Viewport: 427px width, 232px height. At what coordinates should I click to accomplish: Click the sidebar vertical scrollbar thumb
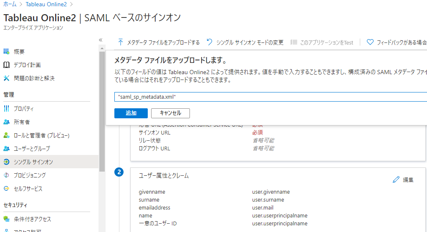coord(102,111)
